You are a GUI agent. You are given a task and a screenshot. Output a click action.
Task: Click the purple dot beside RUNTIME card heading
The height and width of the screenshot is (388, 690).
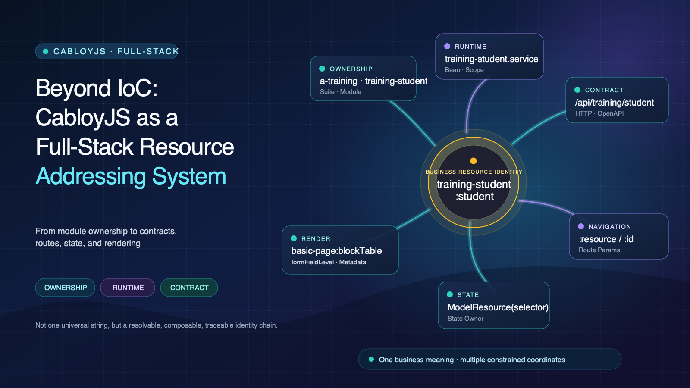click(447, 46)
